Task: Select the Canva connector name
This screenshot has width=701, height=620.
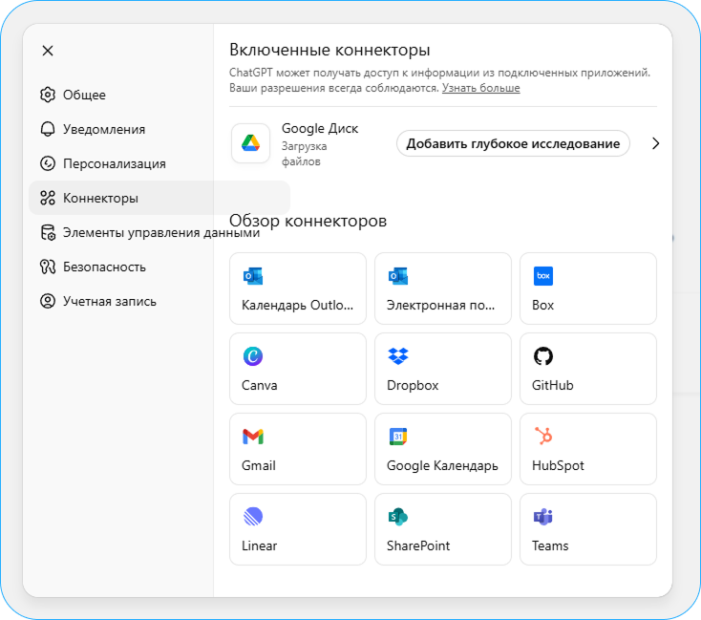Action: (x=260, y=386)
